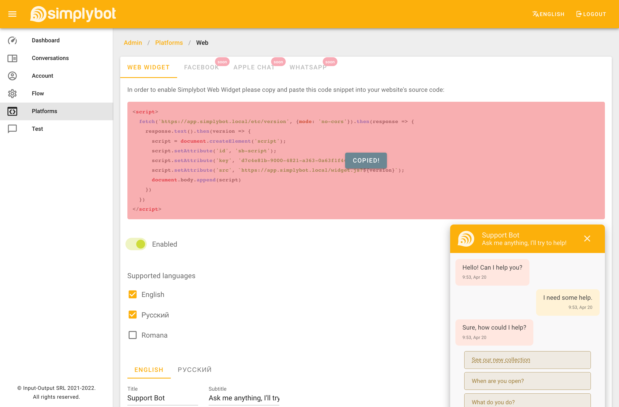Click the Subtitle input field
This screenshot has height=407, width=619.
pyautogui.click(x=244, y=398)
